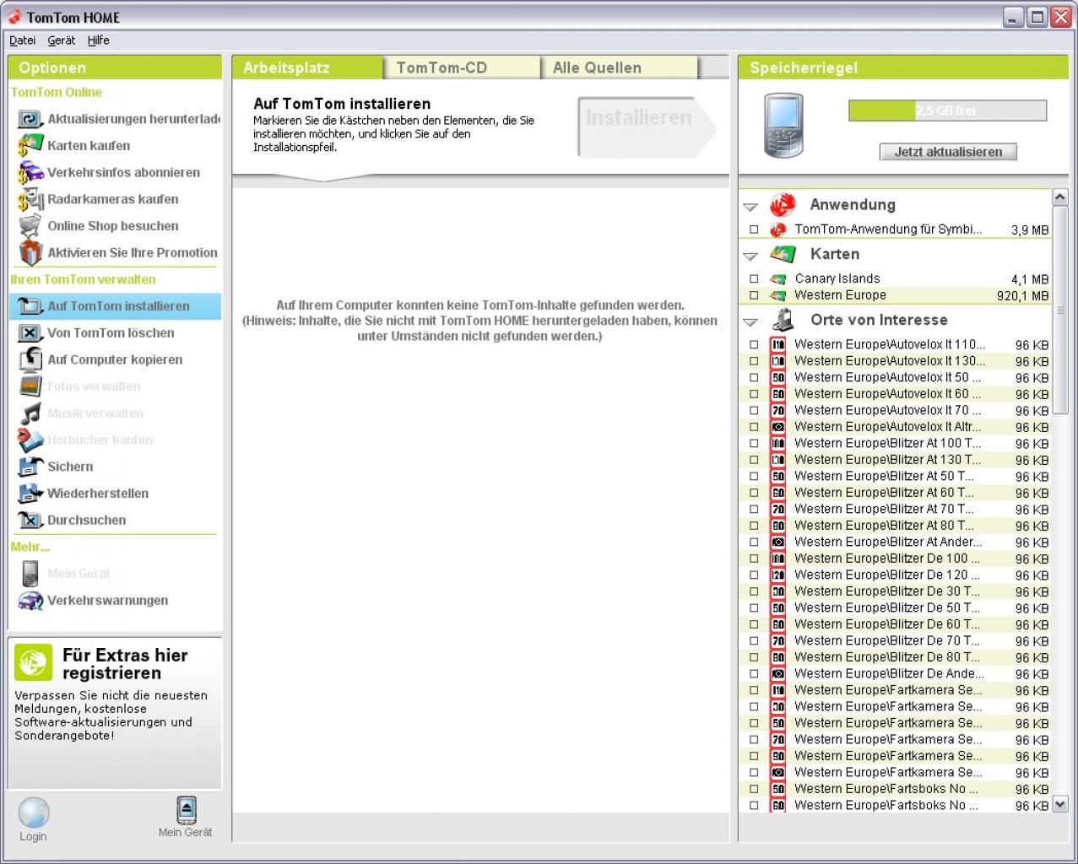Open the Datei menu
The image size is (1078, 864).
click(23, 40)
